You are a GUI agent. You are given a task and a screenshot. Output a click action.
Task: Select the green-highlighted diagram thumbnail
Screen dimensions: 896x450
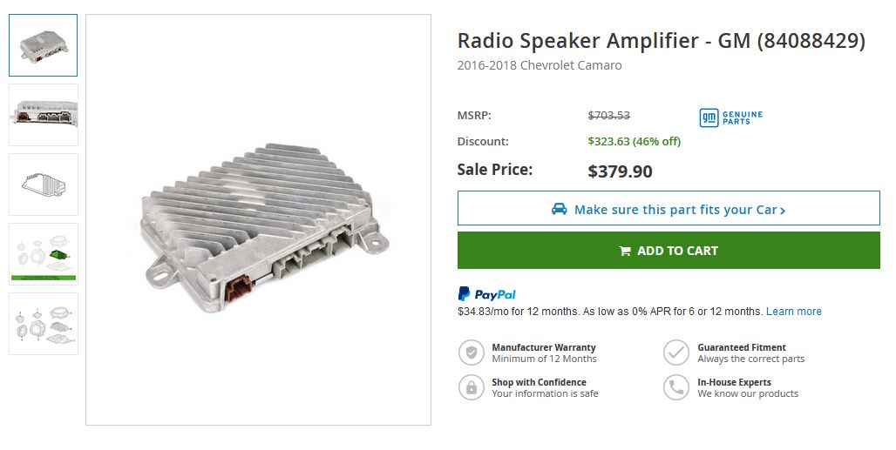click(x=44, y=254)
